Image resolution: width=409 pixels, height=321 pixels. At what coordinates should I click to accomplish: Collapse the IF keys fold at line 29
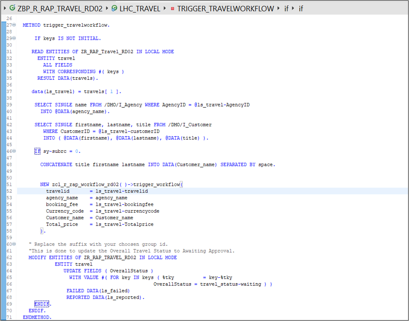click(x=14, y=38)
